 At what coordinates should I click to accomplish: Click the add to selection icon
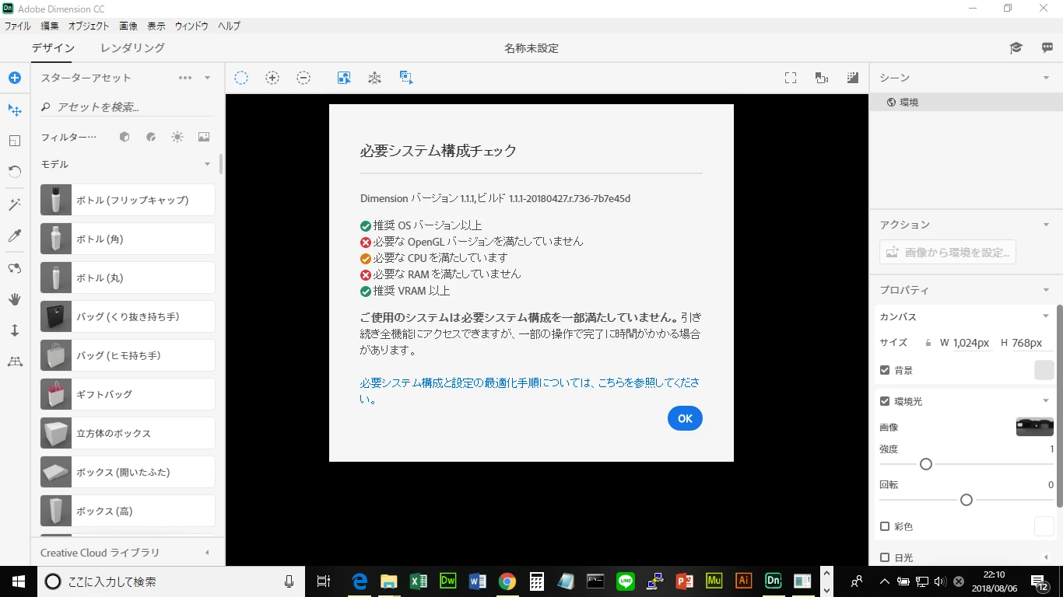[272, 78]
